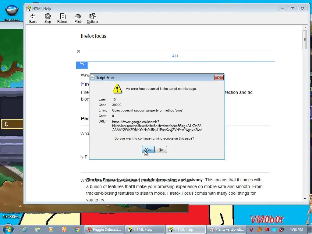Click the blue search magnifier button
Viewport: 312px width, 234px height.
82,65
